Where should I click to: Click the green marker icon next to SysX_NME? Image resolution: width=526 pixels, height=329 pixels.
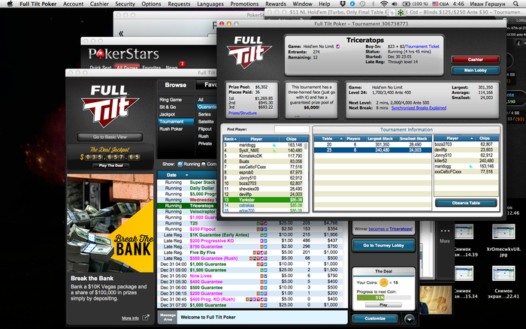coord(274,150)
